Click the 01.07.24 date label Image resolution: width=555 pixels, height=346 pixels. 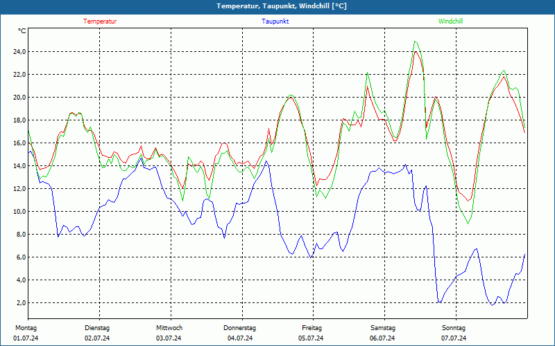[x=26, y=338]
